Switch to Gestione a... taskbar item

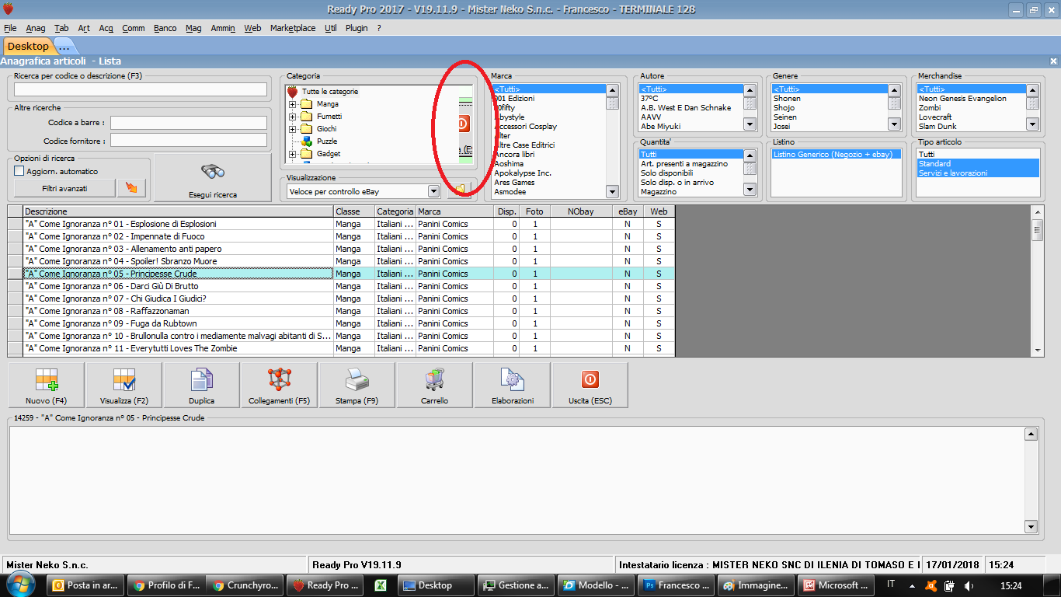click(515, 585)
